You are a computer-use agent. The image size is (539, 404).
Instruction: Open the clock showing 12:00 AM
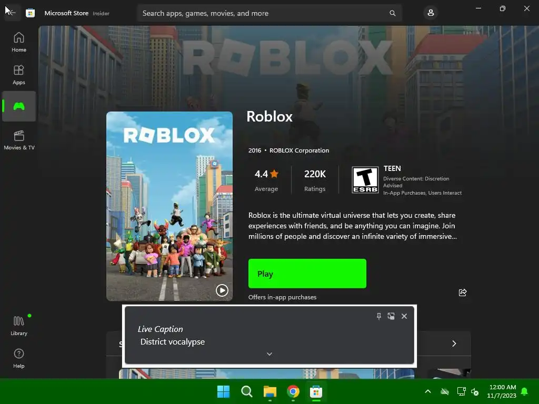(502, 391)
